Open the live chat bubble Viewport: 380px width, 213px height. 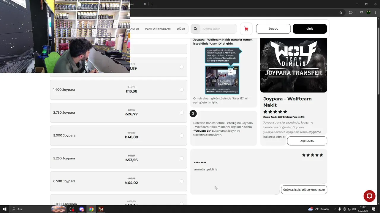[370, 196]
